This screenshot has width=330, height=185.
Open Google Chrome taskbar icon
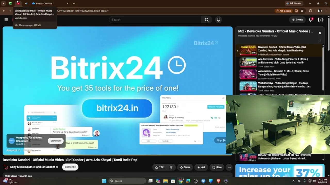click(181, 181)
